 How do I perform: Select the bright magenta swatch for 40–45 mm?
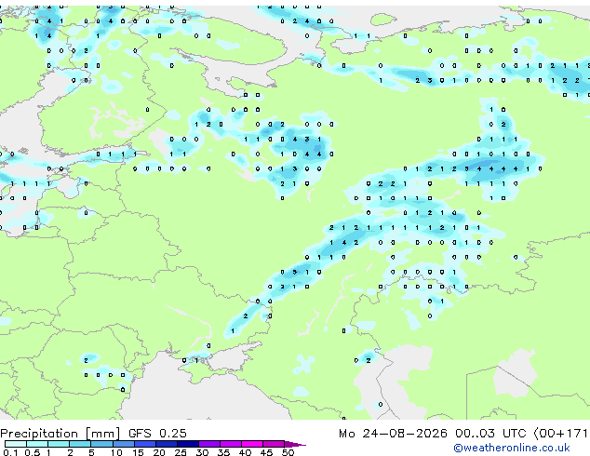[x=252, y=444]
